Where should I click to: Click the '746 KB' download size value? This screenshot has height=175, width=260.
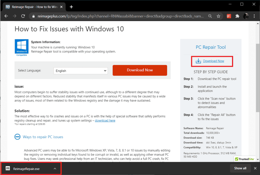click(210, 138)
